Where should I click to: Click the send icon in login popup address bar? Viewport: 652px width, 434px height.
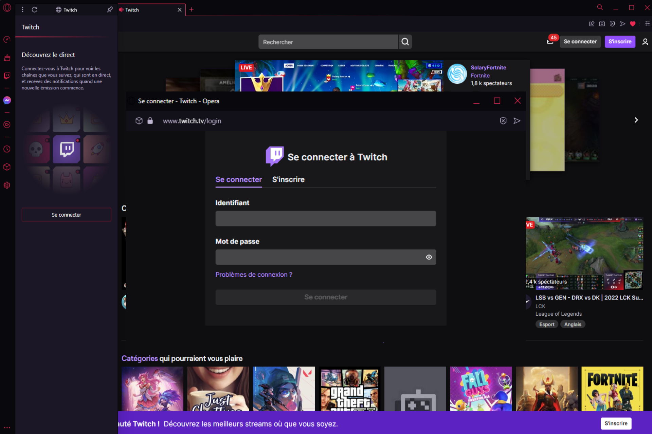[x=517, y=121]
